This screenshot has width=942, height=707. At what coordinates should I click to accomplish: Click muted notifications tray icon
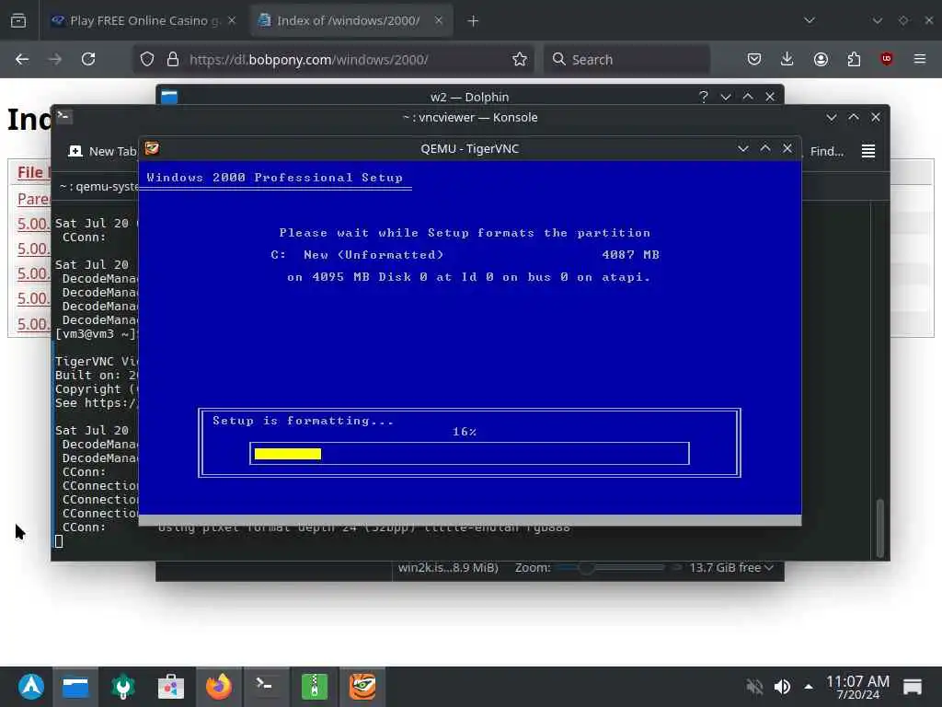click(x=754, y=687)
